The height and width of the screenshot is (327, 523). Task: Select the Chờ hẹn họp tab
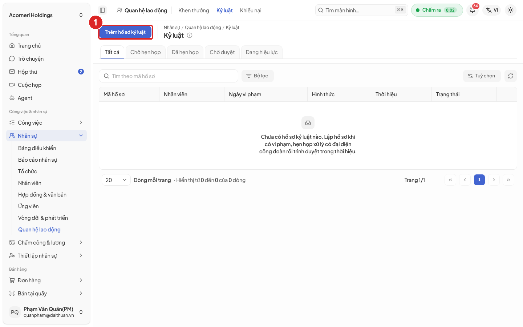(x=145, y=52)
